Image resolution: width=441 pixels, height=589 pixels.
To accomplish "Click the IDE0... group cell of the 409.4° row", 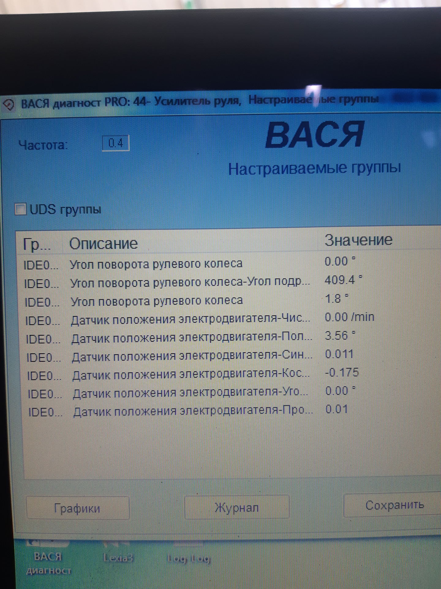I will pos(42,283).
